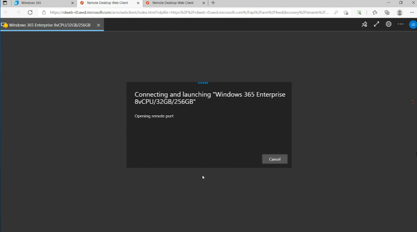Open the browser extension icon
417x232 pixels.
pyautogui.click(x=359, y=13)
